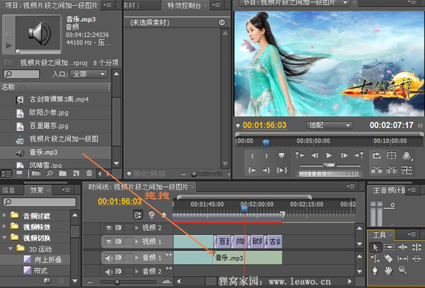Click the trash Clear icon in project panel
Image resolution: width=425 pixels, height=288 pixels.
[89, 173]
